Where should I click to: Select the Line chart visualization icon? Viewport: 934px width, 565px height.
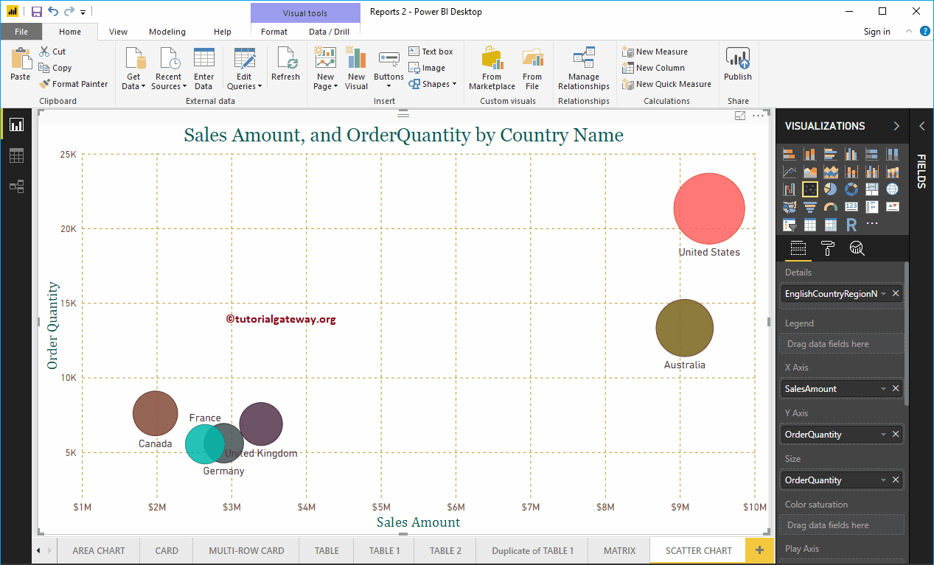click(790, 171)
